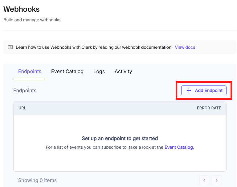Open the Activity tab
Viewport: 237px width, 187px height.
(123, 71)
